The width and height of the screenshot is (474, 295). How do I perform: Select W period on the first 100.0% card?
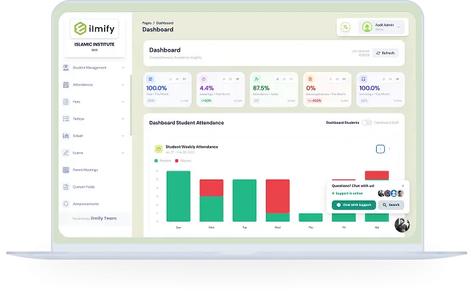click(177, 80)
